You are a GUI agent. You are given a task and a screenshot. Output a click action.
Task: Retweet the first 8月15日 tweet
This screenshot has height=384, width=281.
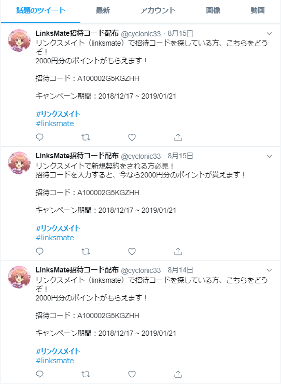[x=86, y=138]
